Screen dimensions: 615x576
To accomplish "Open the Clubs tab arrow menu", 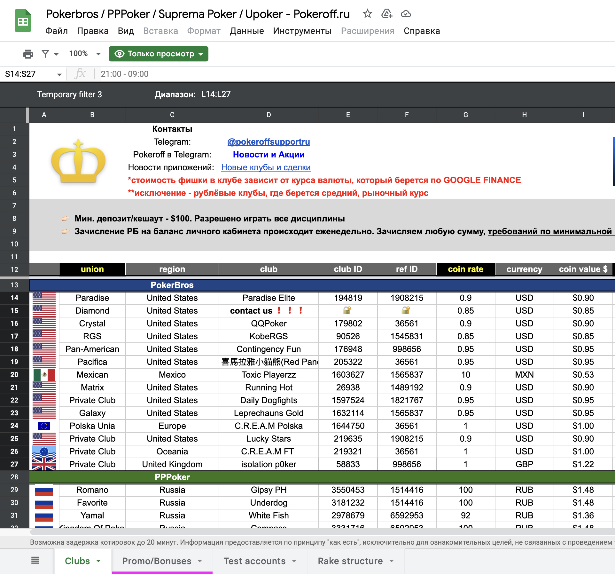I will tap(98, 561).
